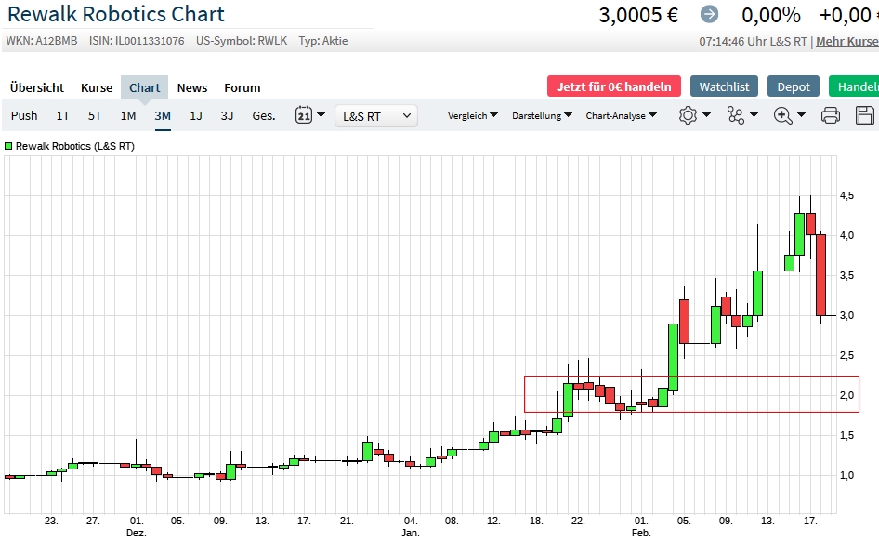The width and height of the screenshot is (879, 542).
Task: Open the Vergleich dropdown
Action: (472, 115)
